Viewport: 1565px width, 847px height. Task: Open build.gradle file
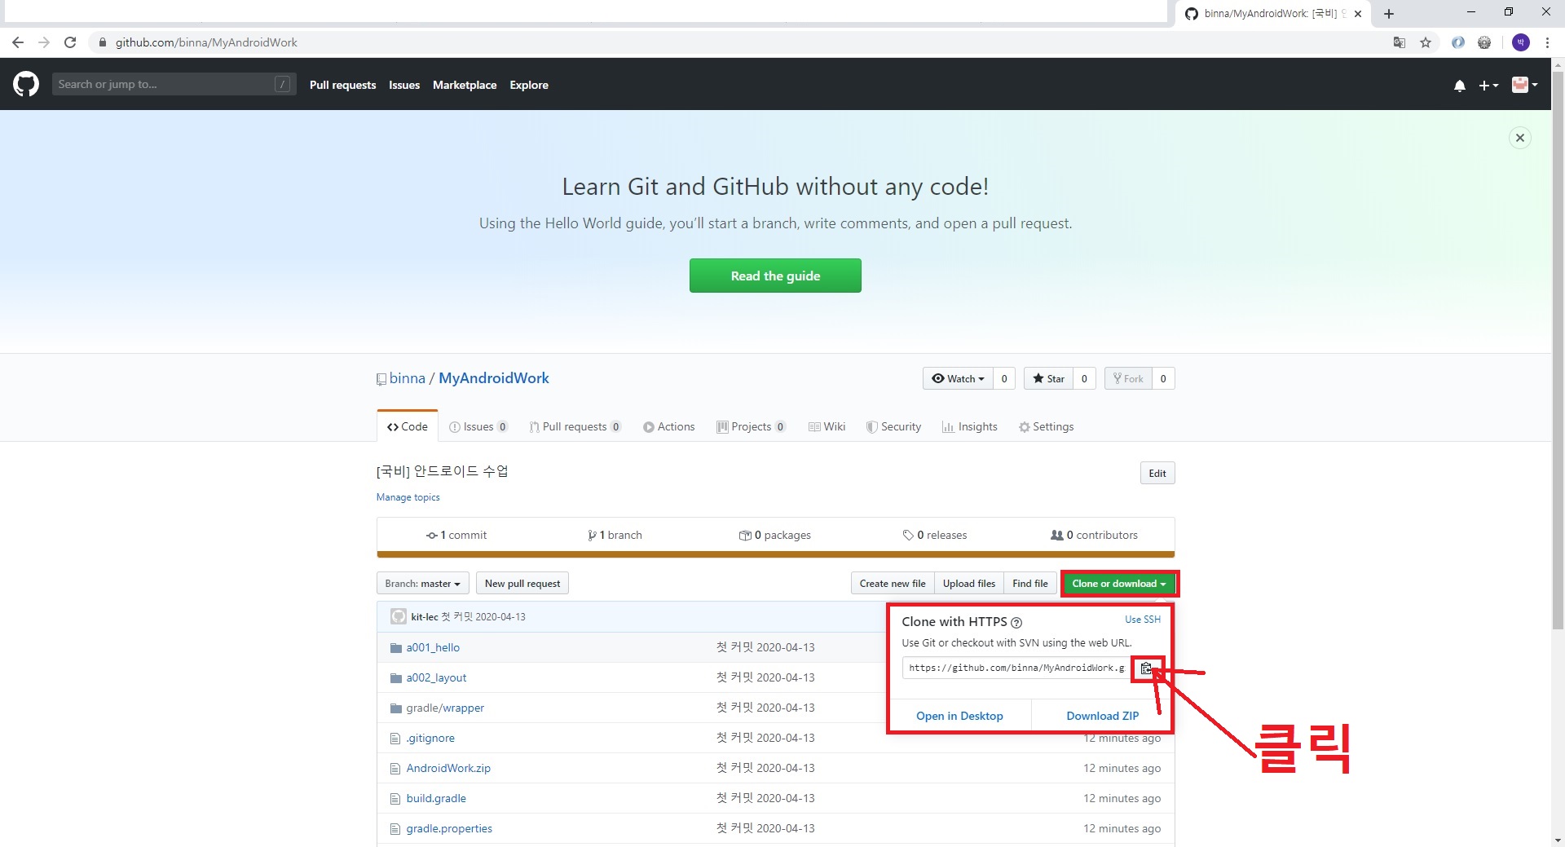click(x=436, y=798)
